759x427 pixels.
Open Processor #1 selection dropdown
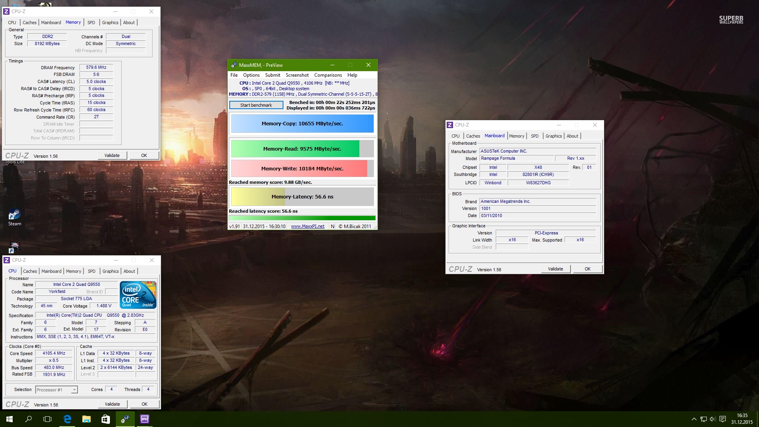[57, 390]
